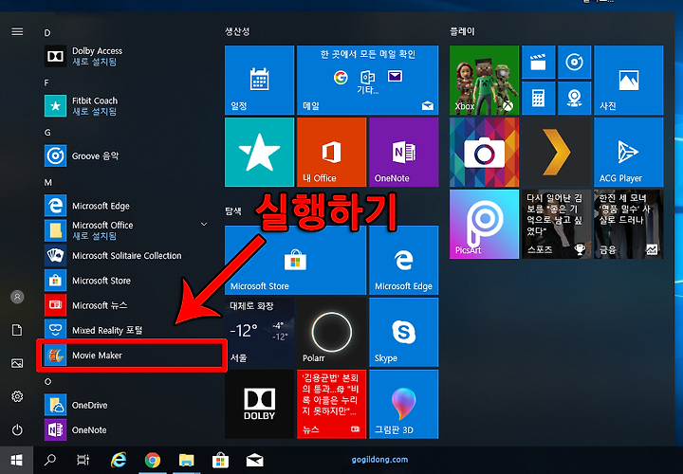Click the Power button in Start
Screen dimensions: 683x474
tap(17, 429)
